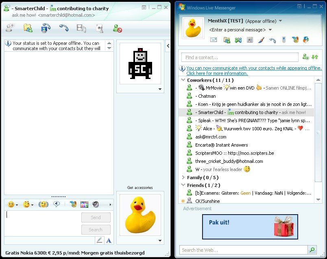Screen dimensions: 327x259
Task: Open the appearing offline info link
Action: [x=254, y=70]
